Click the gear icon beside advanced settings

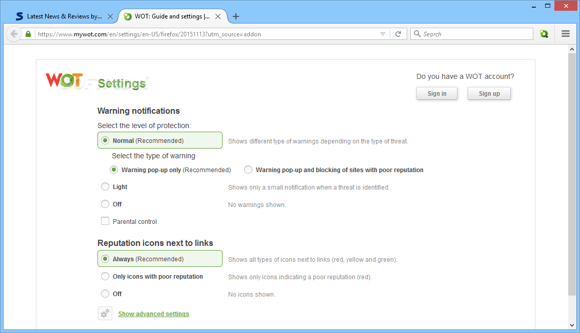(105, 314)
